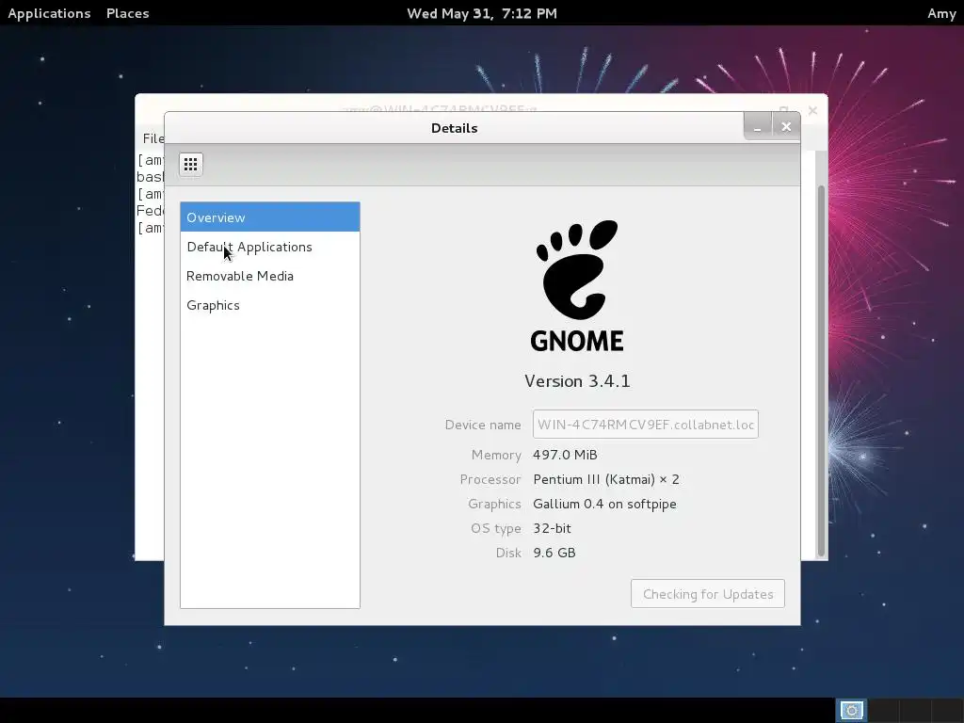Viewport: 964px width, 723px height.
Task: Click the Device name input field
Action: point(646,425)
